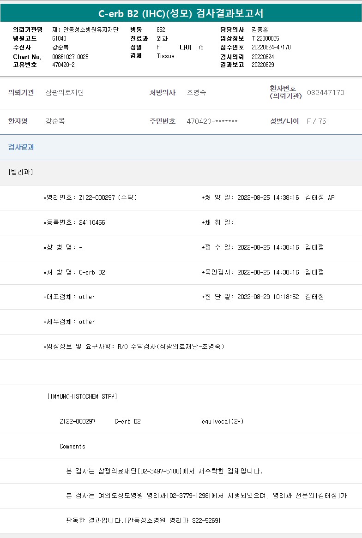Select the attending doctor name 김종흥
Image resolution: width=362 pixels, height=538 pixels.
click(x=260, y=30)
